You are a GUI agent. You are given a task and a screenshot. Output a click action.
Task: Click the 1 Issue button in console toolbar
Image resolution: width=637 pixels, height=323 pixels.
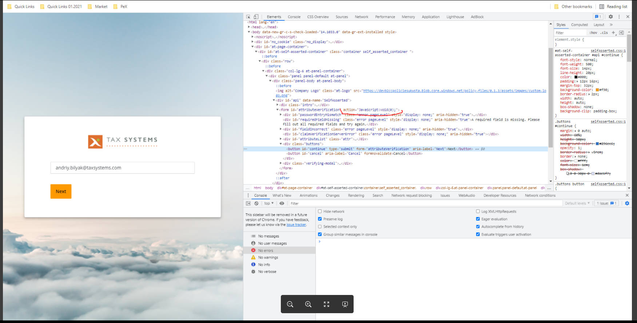pos(607,204)
